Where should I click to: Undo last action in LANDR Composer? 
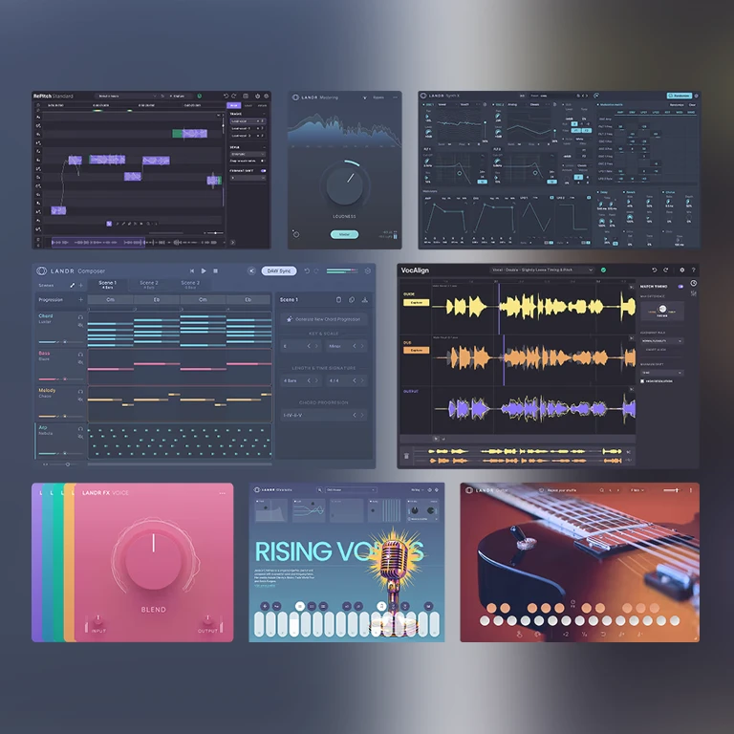(x=307, y=270)
